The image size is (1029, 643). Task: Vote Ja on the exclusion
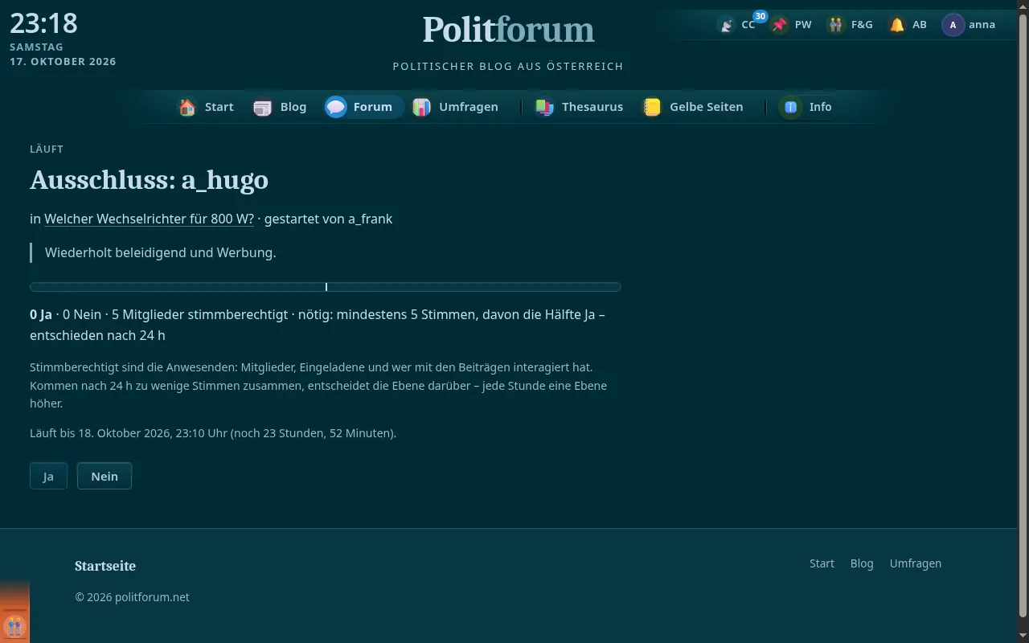coord(48,476)
